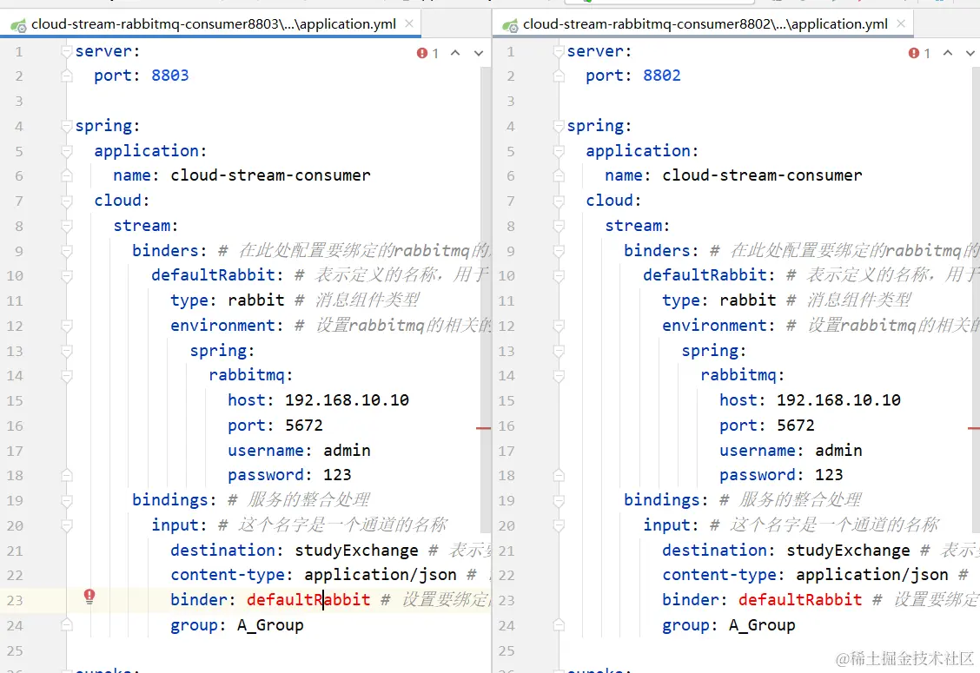Collapse stream block in left editor
This screenshot has height=673, width=980.
[67, 226]
